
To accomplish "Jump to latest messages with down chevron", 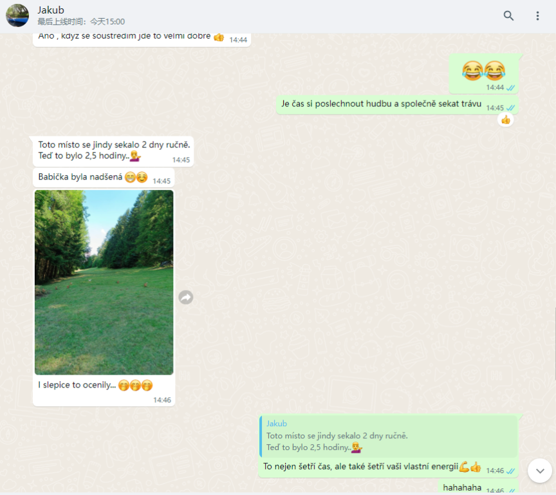I will (x=540, y=471).
